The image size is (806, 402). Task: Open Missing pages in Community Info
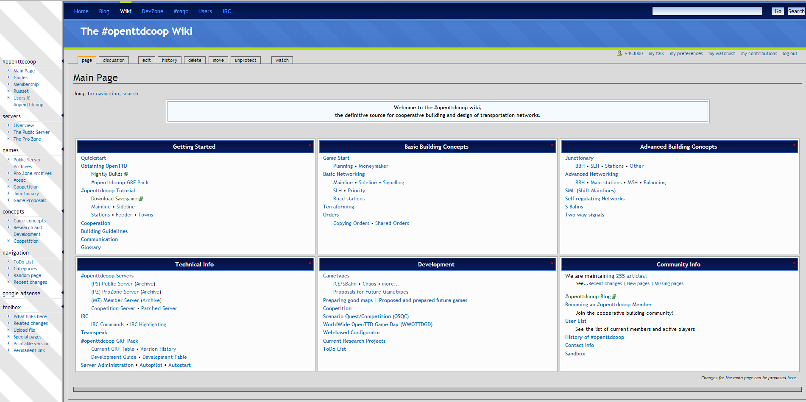click(x=669, y=284)
